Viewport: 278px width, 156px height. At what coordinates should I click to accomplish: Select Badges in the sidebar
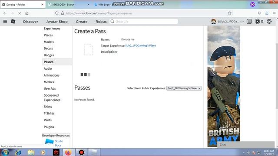[49, 55]
